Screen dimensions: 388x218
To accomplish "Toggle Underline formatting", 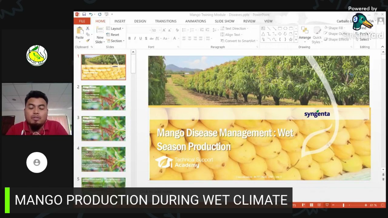I will coord(140,38).
